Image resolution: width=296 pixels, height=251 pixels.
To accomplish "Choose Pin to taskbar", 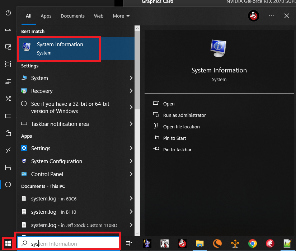I will [x=177, y=150].
